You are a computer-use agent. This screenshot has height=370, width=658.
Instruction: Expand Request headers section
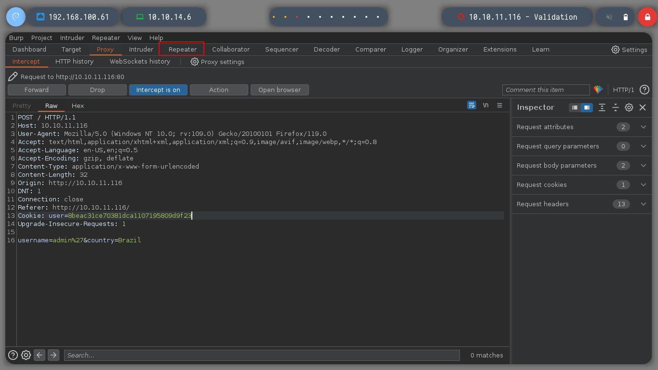pos(581,204)
